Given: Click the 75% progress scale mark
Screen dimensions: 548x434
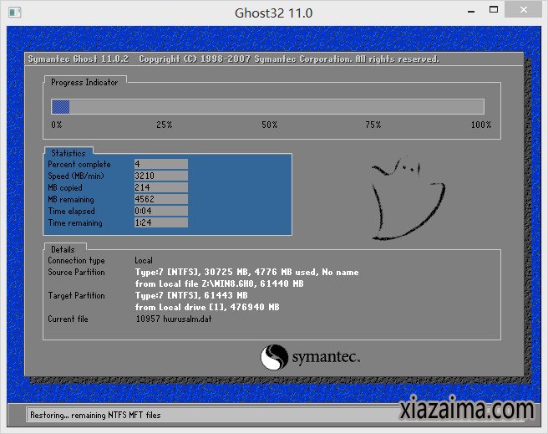Looking at the screenshot, I should coord(373,125).
